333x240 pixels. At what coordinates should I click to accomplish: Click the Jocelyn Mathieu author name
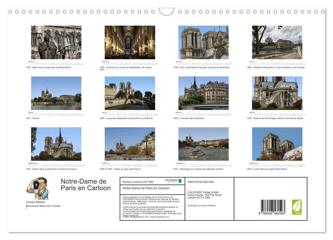click(36, 202)
